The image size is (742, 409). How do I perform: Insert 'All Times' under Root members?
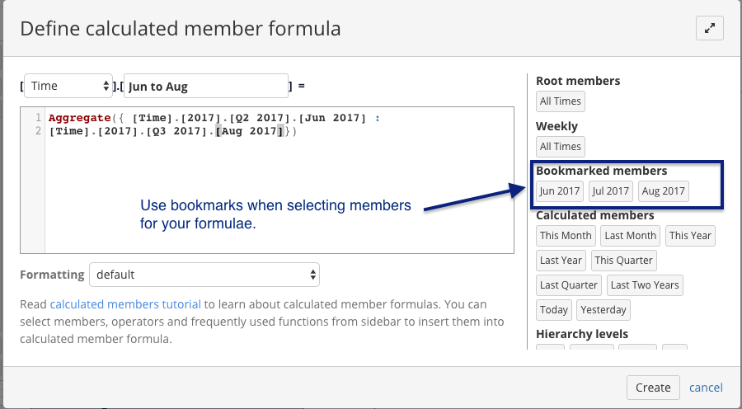pyautogui.click(x=561, y=101)
